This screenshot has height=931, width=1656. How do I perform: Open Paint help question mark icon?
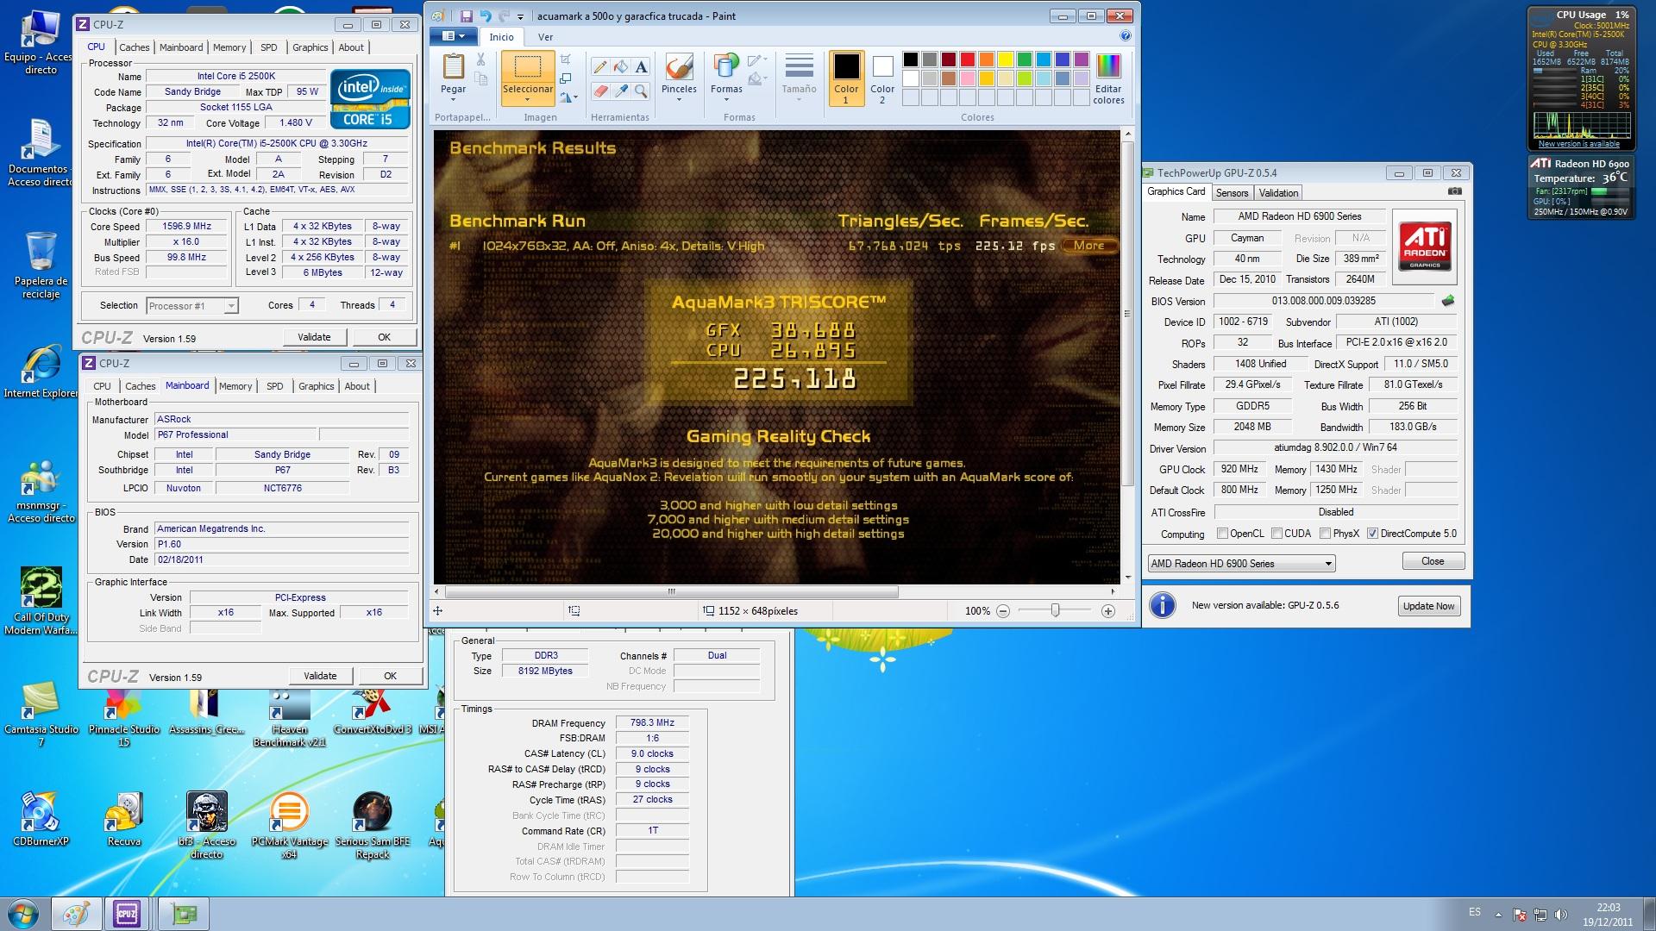(1125, 36)
